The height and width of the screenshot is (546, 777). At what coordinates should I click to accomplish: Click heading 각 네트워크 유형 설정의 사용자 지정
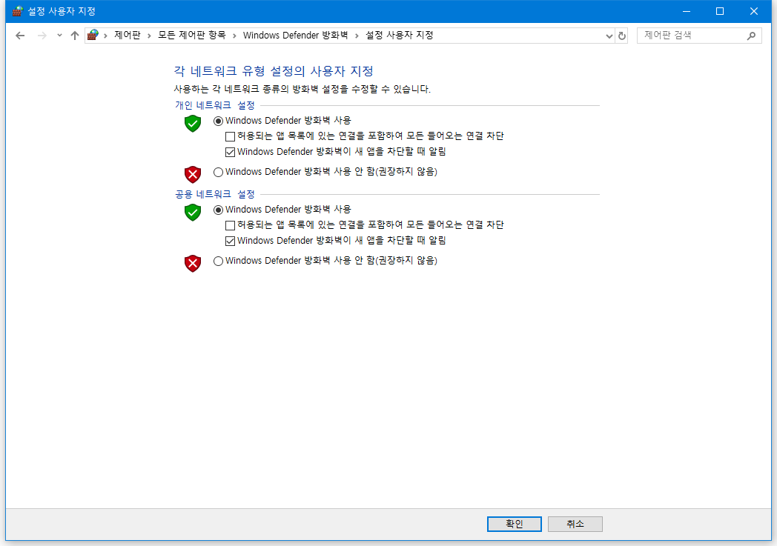pyautogui.click(x=274, y=71)
